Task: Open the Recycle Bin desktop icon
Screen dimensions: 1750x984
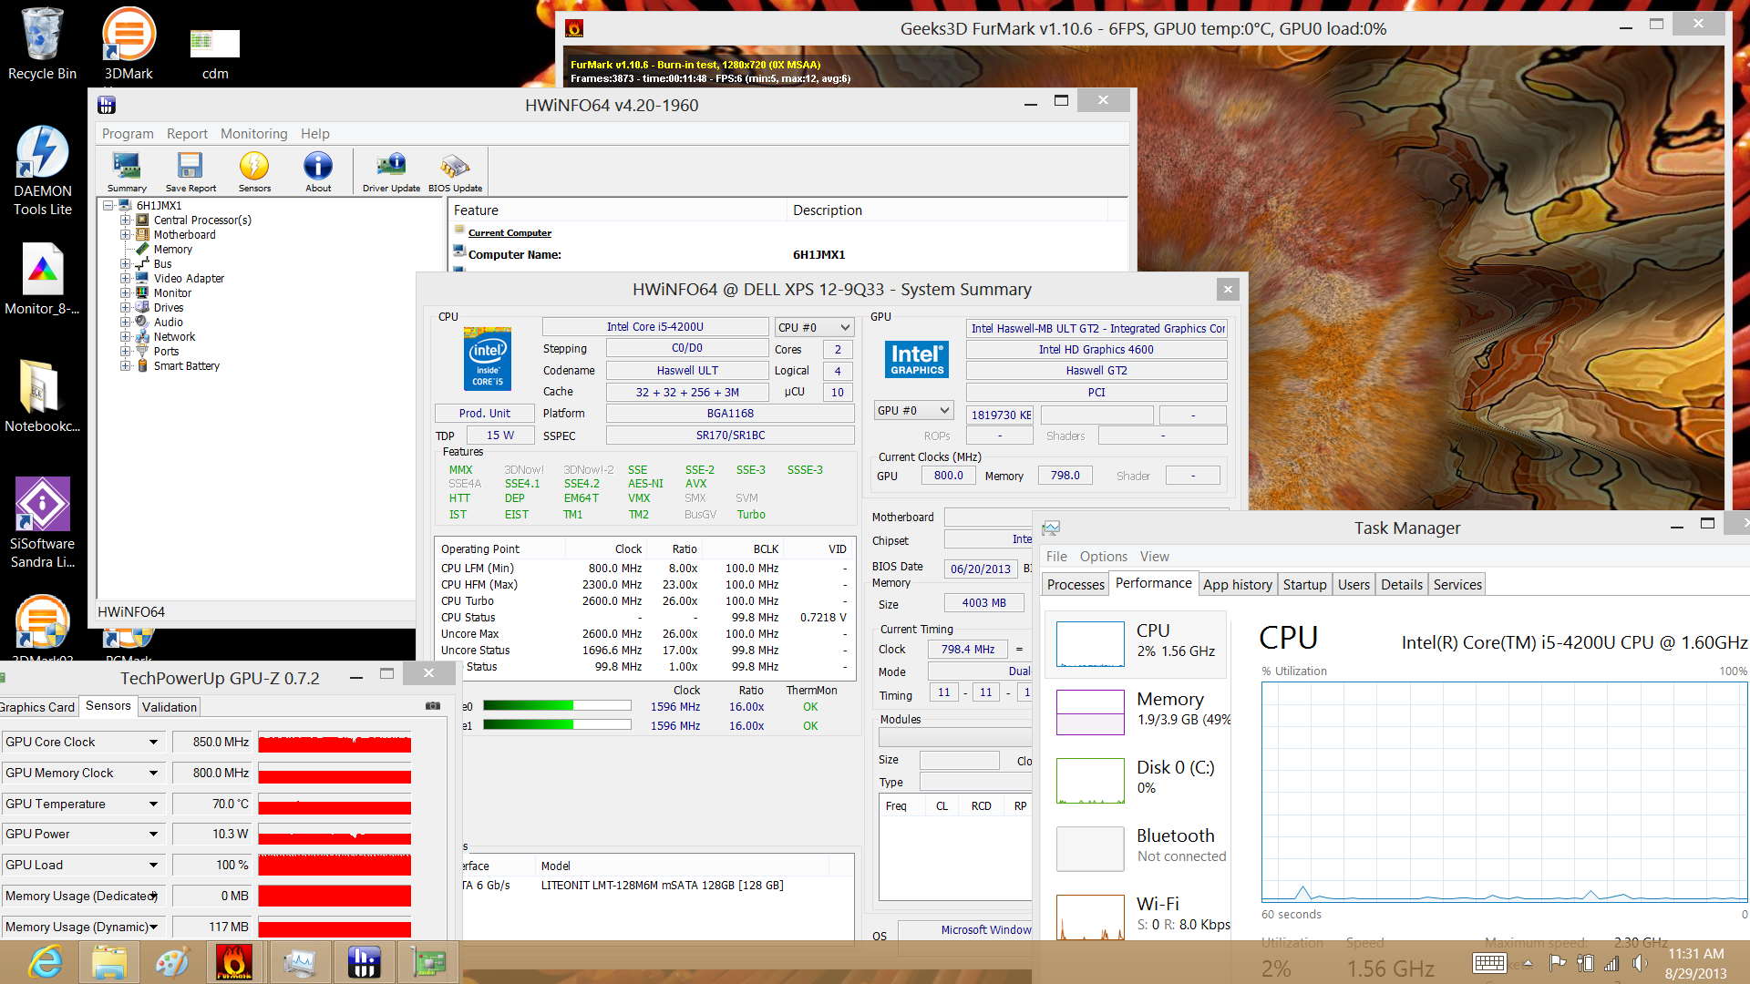Action: tap(42, 44)
